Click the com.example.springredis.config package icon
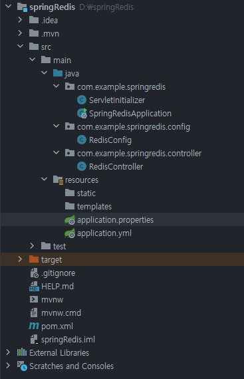 70,126
